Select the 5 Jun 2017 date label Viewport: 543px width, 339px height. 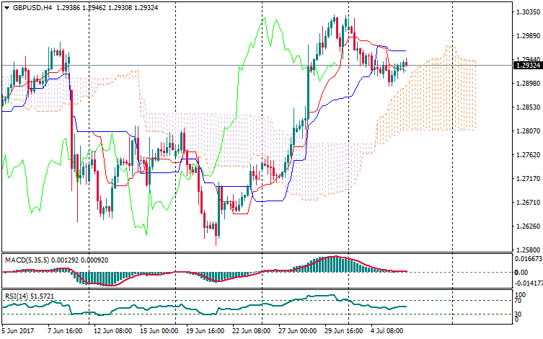tap(19, 331)
